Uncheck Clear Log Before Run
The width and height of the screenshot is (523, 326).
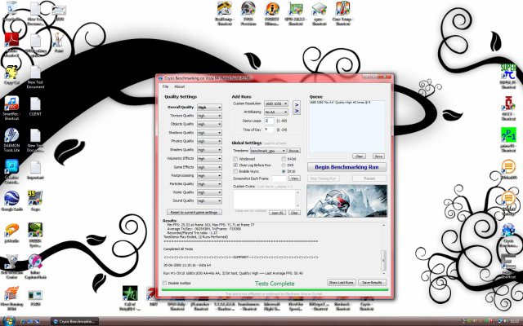click(235, 165)
